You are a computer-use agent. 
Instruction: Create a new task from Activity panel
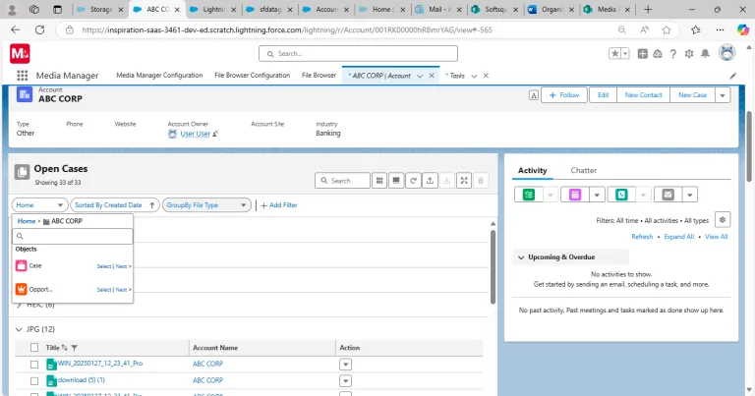(529, 195)
